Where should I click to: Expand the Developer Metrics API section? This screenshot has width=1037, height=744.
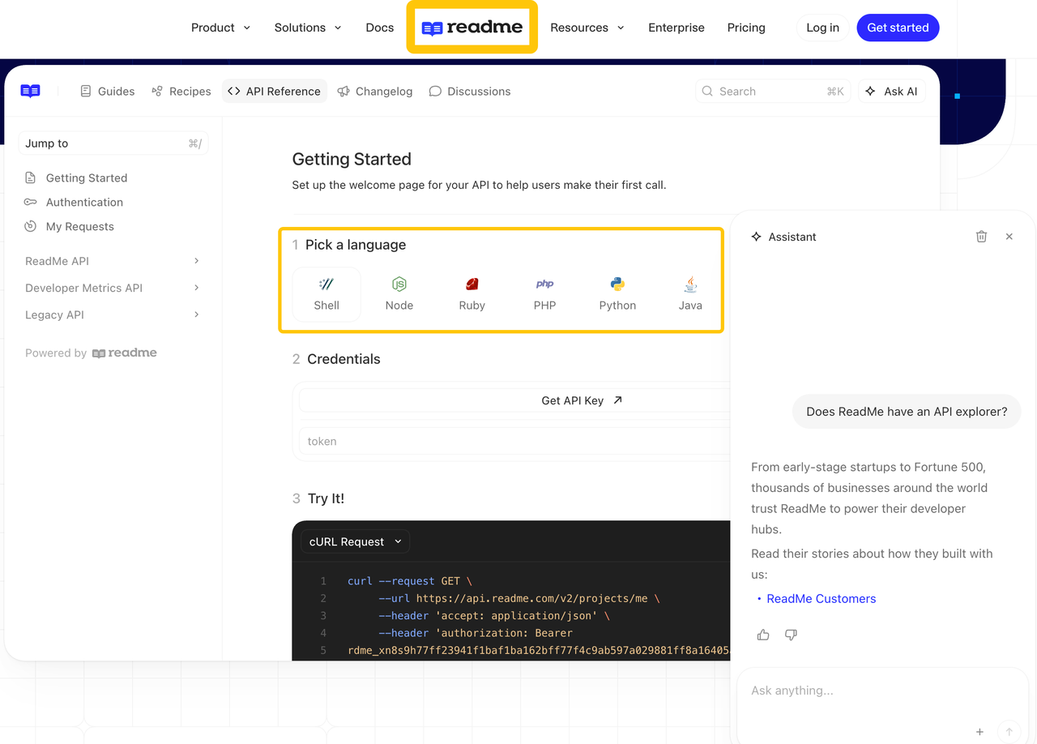point(113,288)
